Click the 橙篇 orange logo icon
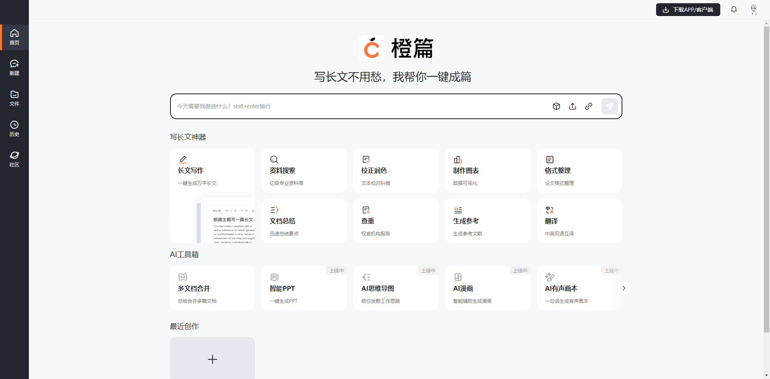The width and height of the screenshot is (770, 379). point(372,48)
